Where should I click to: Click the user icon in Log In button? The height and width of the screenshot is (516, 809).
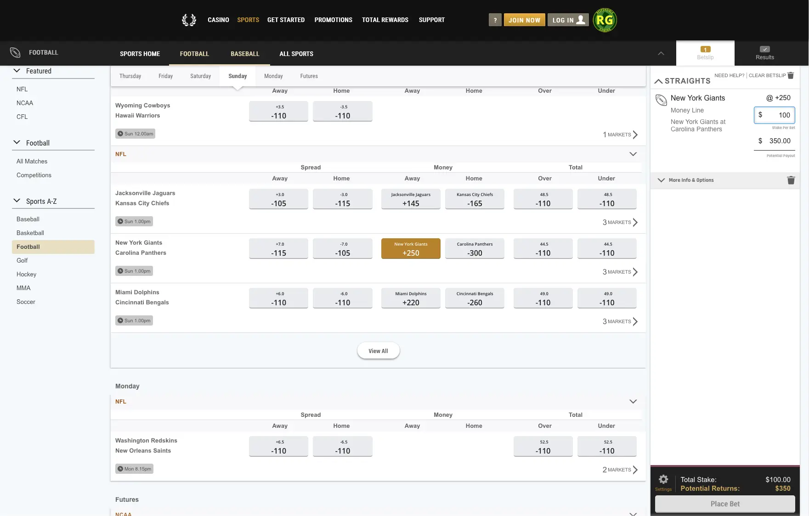581,20
